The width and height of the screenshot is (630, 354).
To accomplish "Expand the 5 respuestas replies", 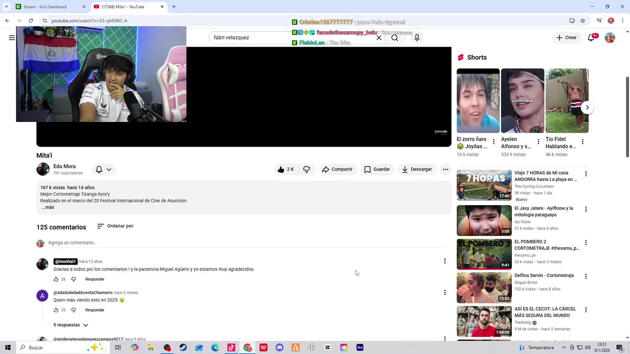I will 70,325.
